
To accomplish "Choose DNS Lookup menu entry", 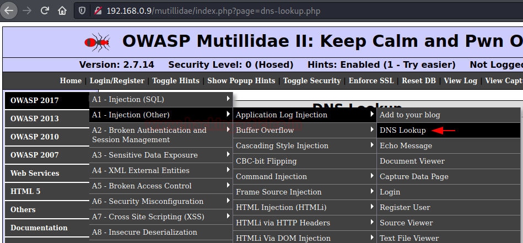I will [449, 131].
